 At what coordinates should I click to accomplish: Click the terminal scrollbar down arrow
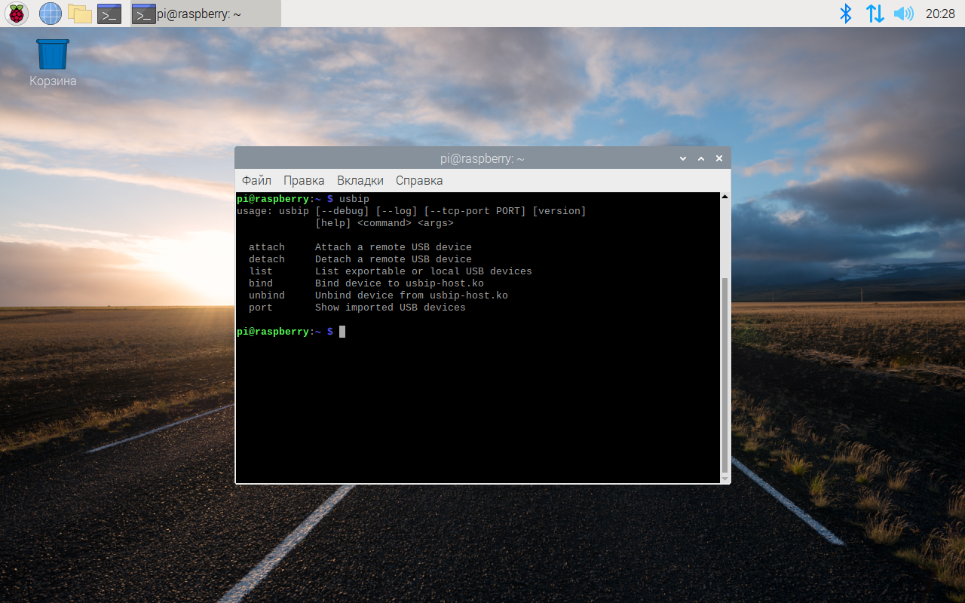(725, 479)
